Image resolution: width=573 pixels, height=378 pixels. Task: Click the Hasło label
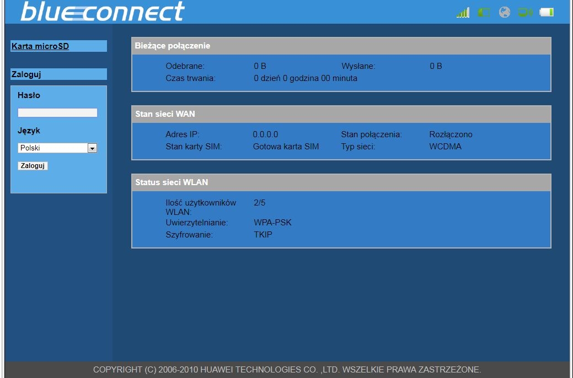(x=29, y=95)
